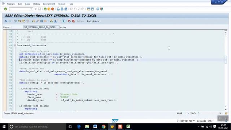The image size is (231, 130).
Task: Click the blue back arrow in the editor toolbar
Action: pyautogui.click(x=6, y=21)
